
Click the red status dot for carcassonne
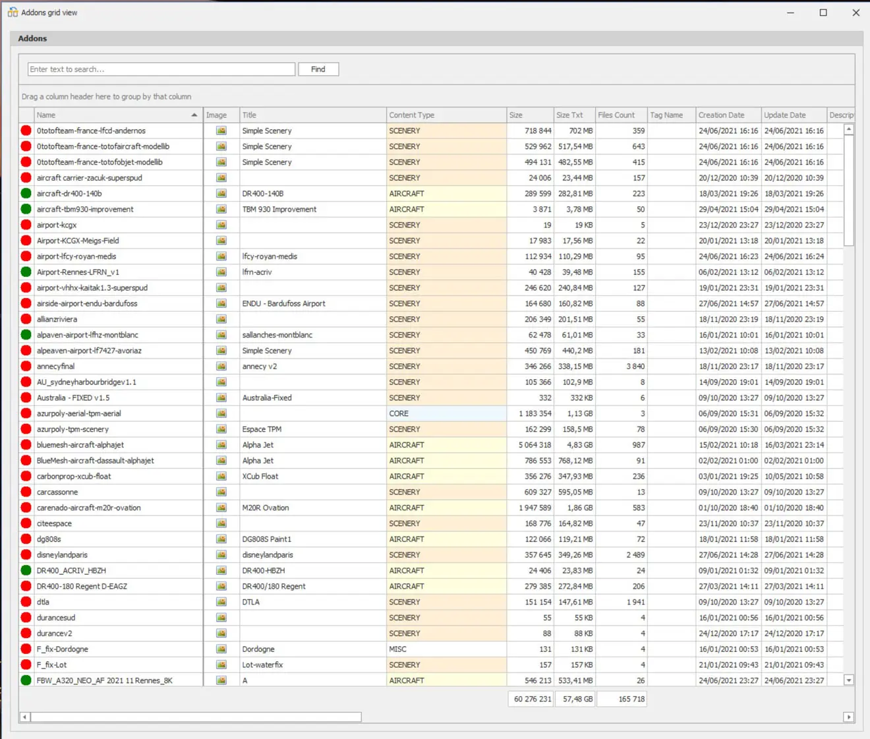[x=26, y=492]
